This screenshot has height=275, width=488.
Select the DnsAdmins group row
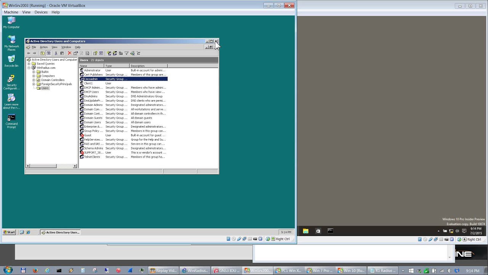[123, 96]
